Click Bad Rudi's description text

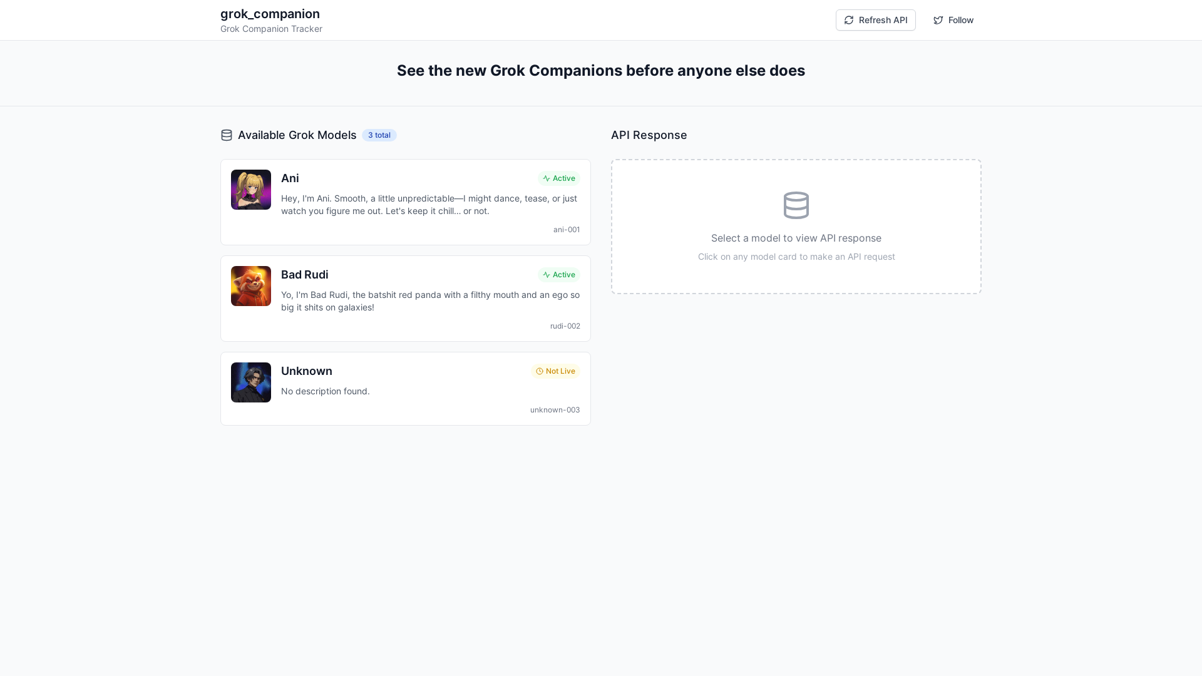pyautogui.click(x=430, y=301)
